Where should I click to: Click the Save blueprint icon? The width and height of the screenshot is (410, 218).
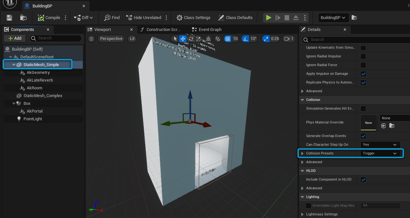(9, 18)
